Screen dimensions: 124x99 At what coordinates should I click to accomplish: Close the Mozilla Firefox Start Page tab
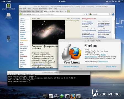click(42, 11)
